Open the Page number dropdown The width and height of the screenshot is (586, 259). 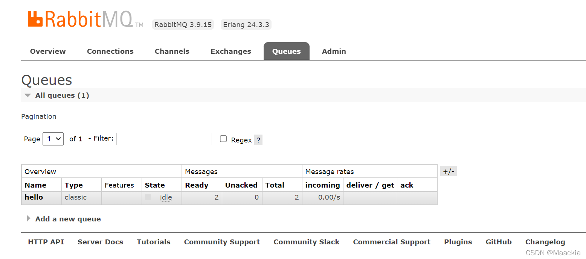pos(53,139)
